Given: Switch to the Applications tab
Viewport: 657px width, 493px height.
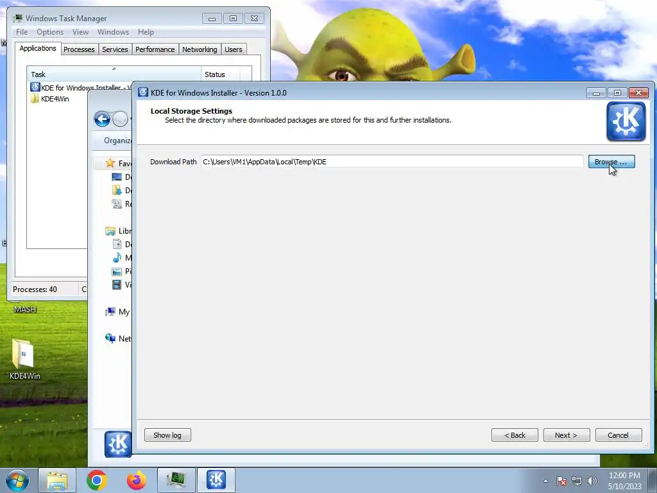Looking at the screenshot, I should tap(38, 48).
